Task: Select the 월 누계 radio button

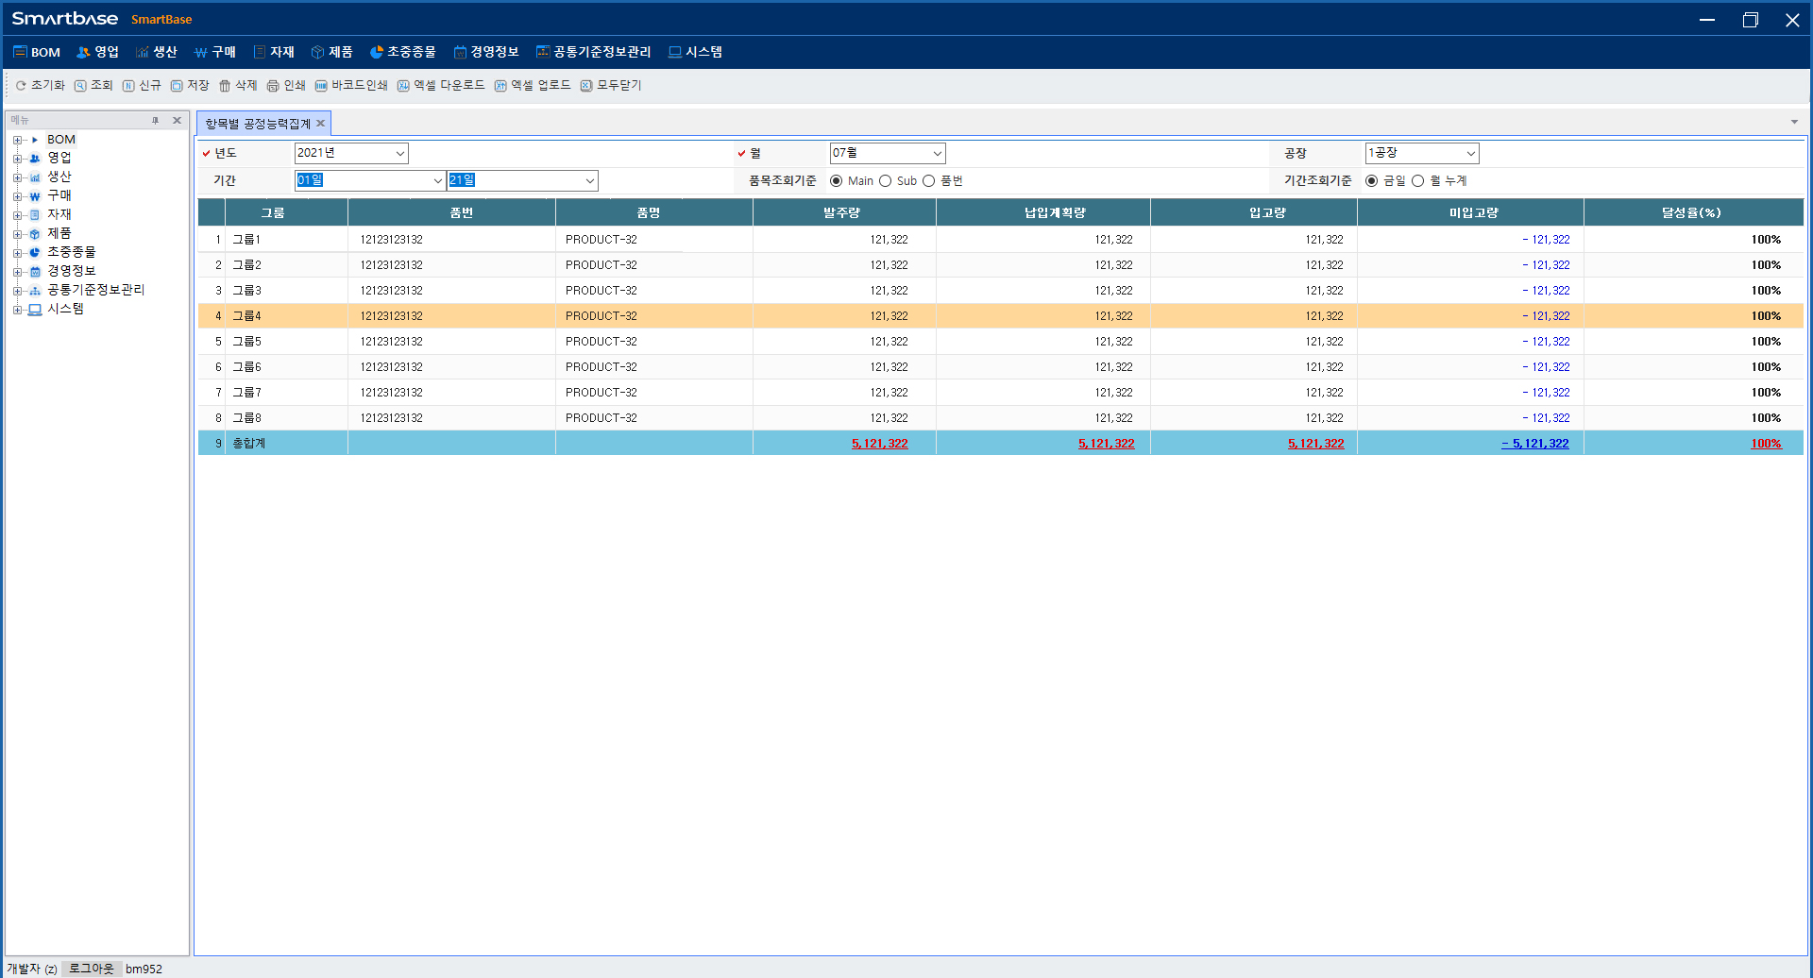Action: [1417, 181]
